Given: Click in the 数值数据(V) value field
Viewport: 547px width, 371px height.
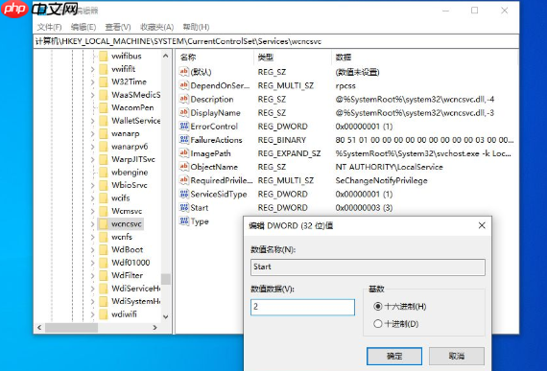Looking at the screenshot, I should click(302, 307).
